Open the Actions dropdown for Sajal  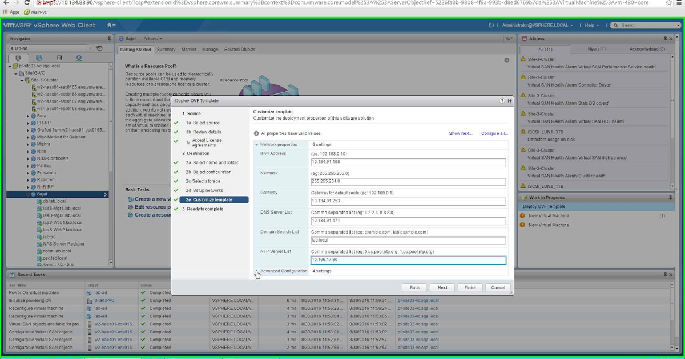pos(152,38)
